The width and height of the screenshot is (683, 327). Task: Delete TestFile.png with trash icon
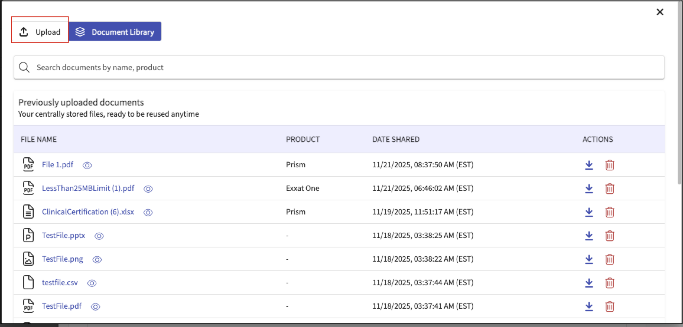[609, 259]
